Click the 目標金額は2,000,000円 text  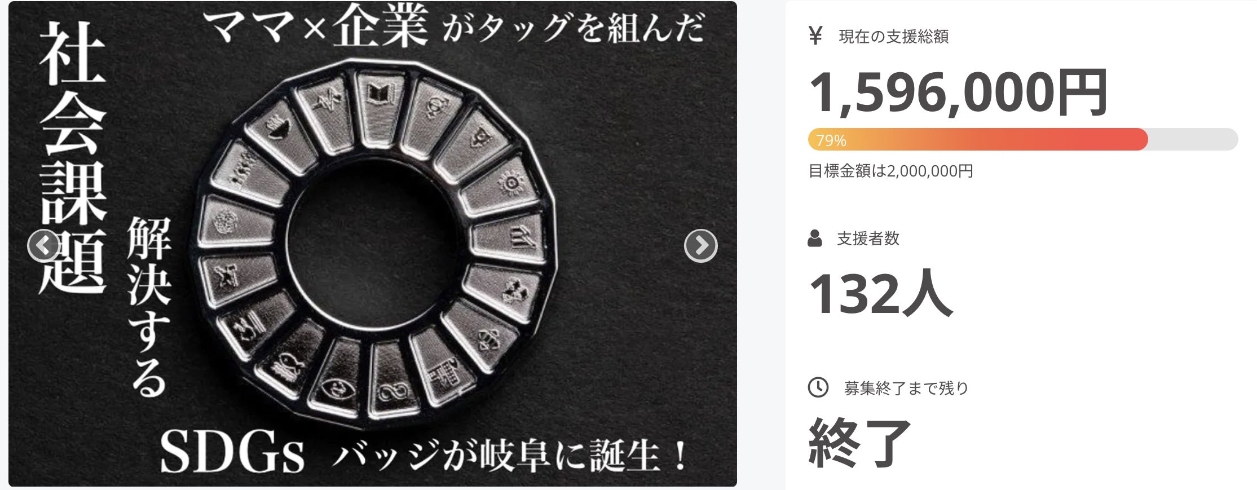pyautogui.click(x=891, y=171)
